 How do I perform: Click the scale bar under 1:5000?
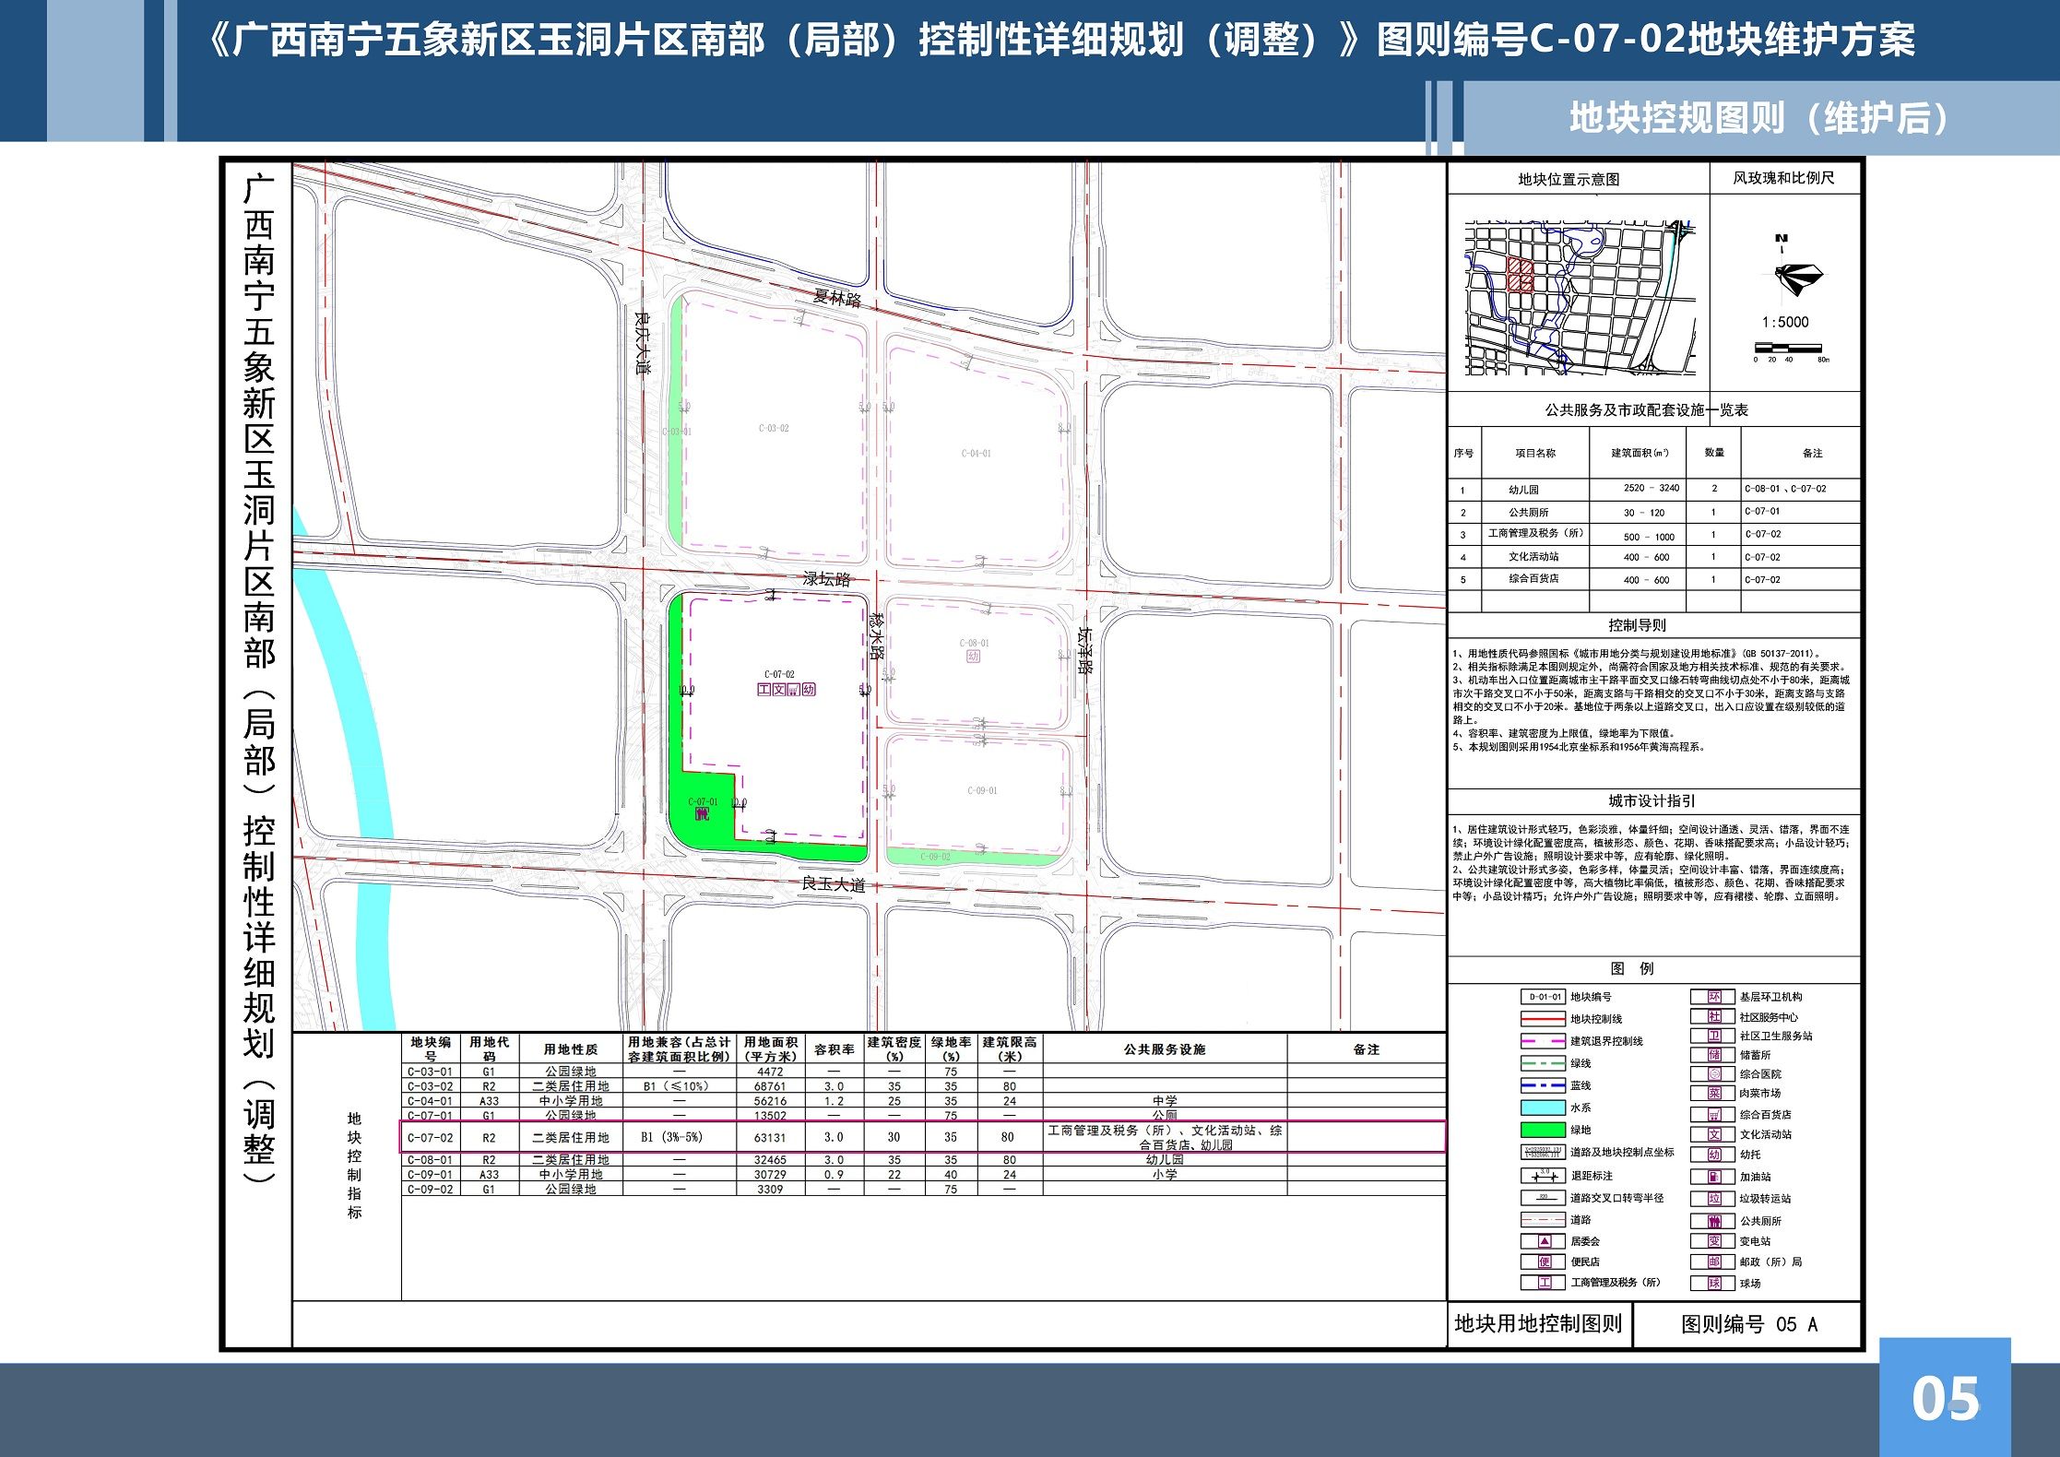(1788, 349)
